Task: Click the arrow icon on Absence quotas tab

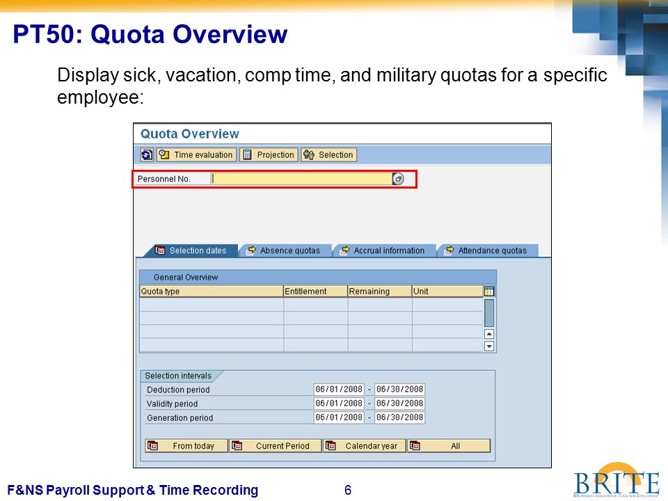Action: coord(251,250)
